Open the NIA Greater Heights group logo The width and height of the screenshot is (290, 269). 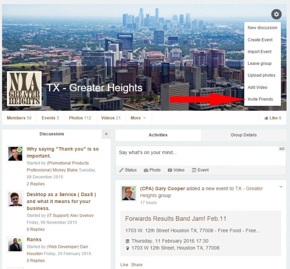click(x=24, y=88)
